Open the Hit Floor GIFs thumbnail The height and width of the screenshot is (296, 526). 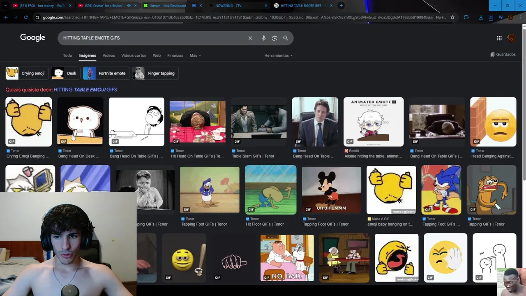[x=270, y=190]
